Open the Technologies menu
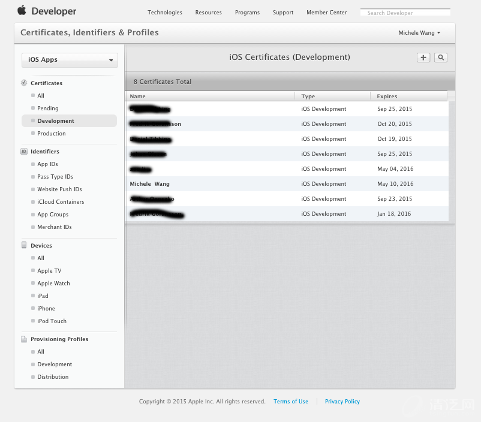Image resolution: width=481 pixels, height=422 pixels. pos(165,13)
